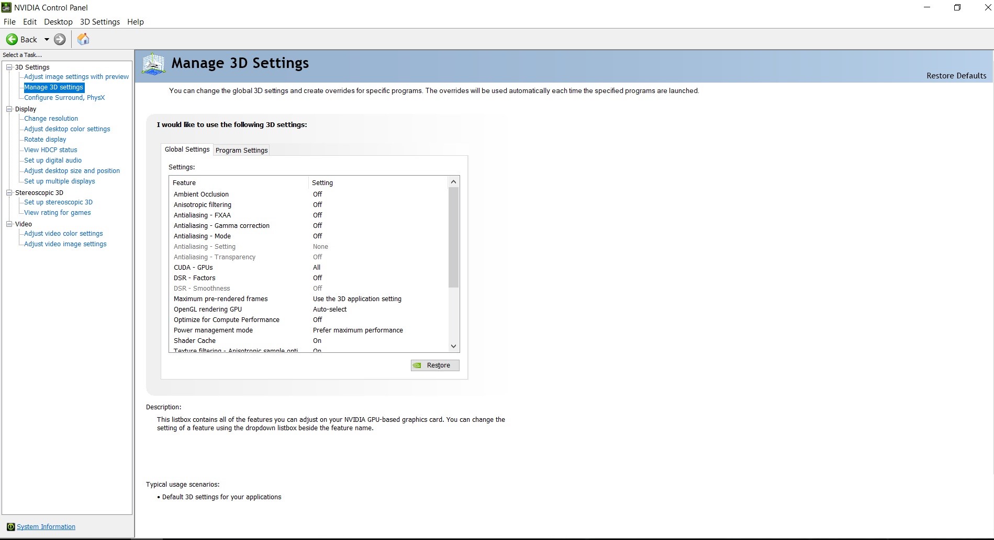Open Set up digital audio task

53,160
